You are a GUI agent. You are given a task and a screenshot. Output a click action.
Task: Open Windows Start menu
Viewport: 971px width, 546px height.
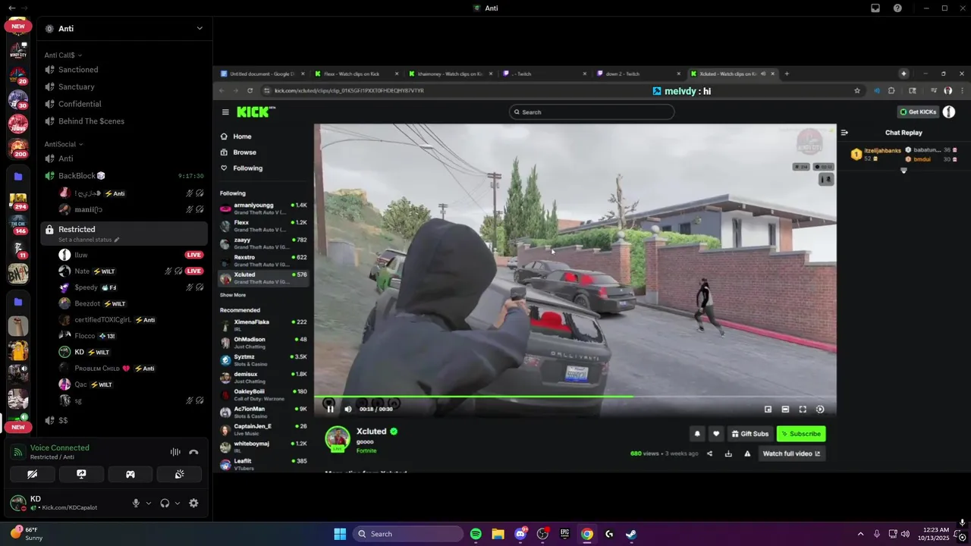pyautogui.click(x=340, y=534)
